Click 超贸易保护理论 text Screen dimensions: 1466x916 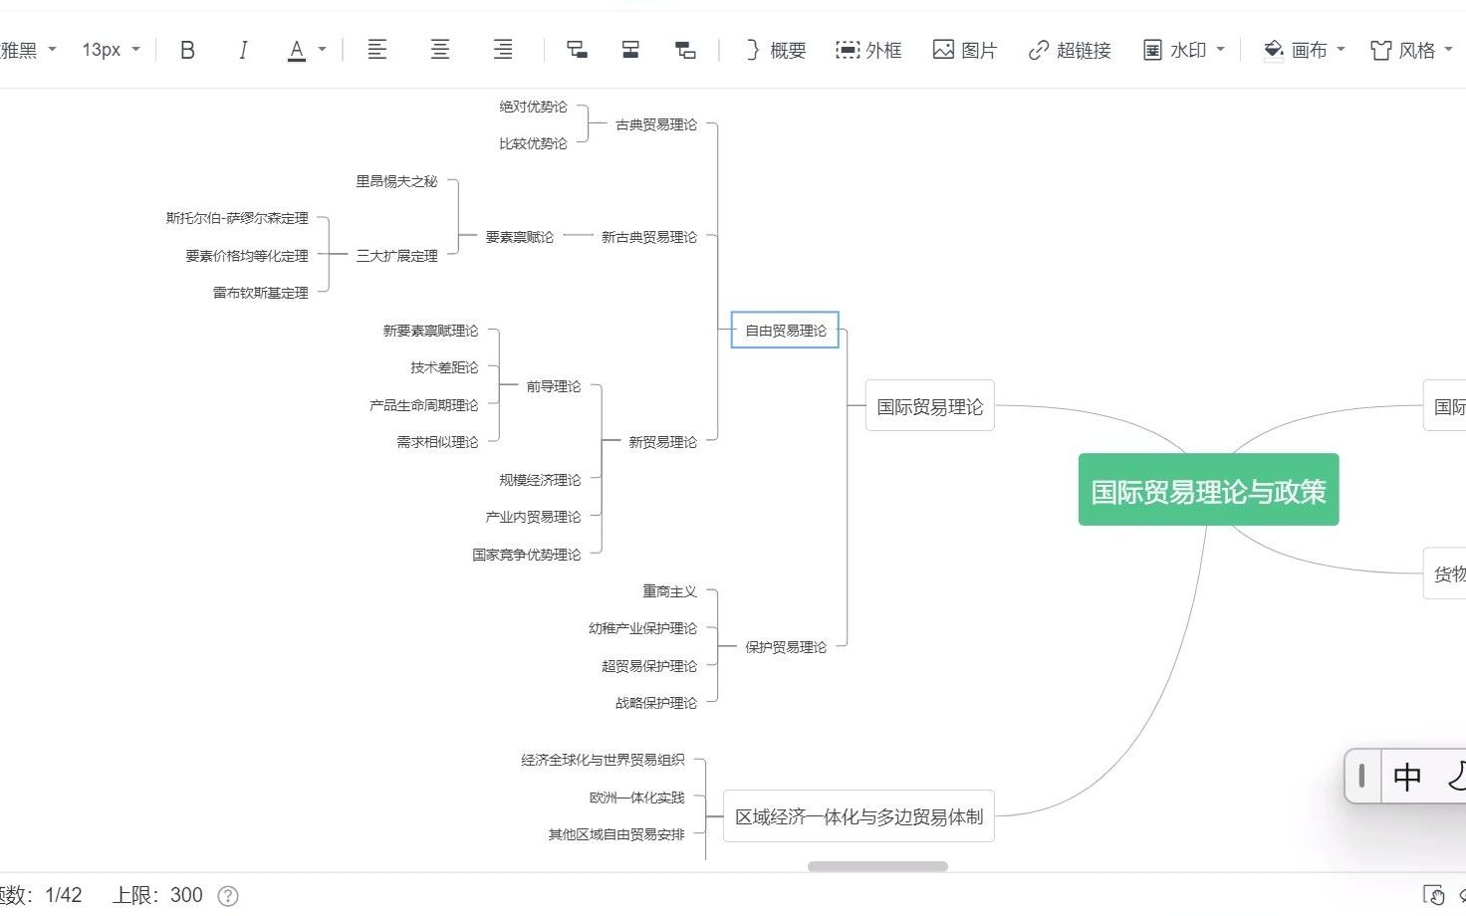pos(649,666)
